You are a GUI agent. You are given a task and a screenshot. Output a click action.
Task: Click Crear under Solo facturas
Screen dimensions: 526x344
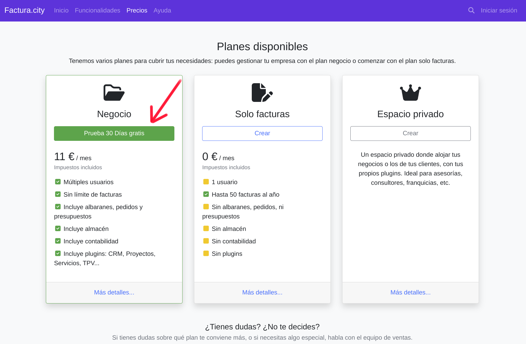click(262, 133)
